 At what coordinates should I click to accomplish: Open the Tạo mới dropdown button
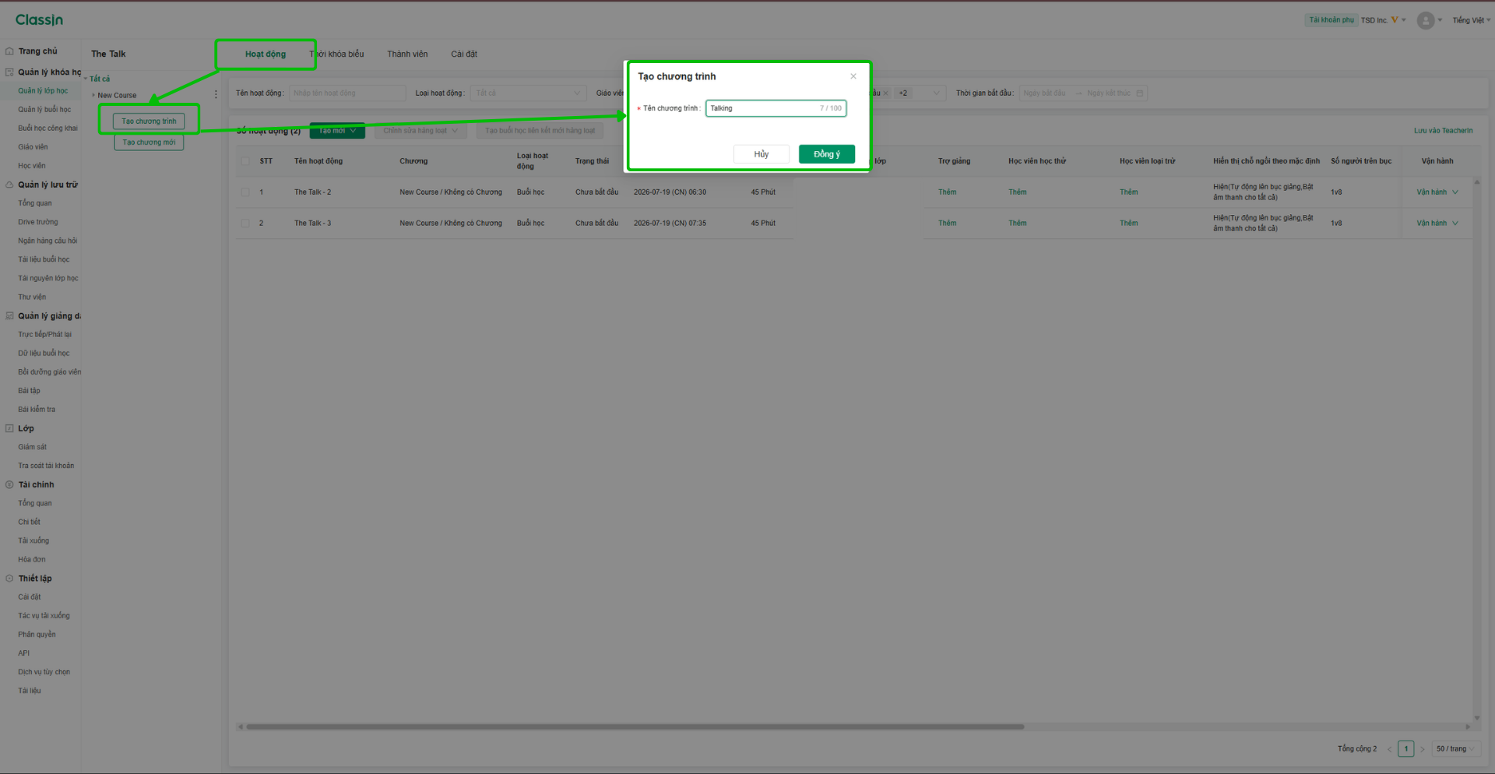pos(337,131)
